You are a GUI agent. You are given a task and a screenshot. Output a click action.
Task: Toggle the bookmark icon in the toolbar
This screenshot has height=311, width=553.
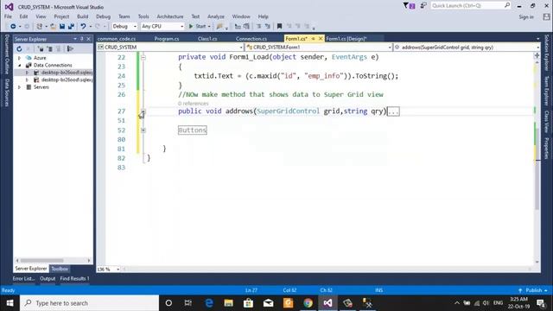point(279,27)
